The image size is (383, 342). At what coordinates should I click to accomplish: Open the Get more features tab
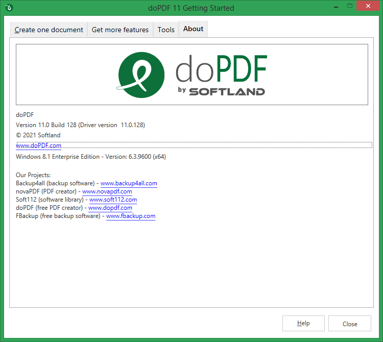pos(120,30)
